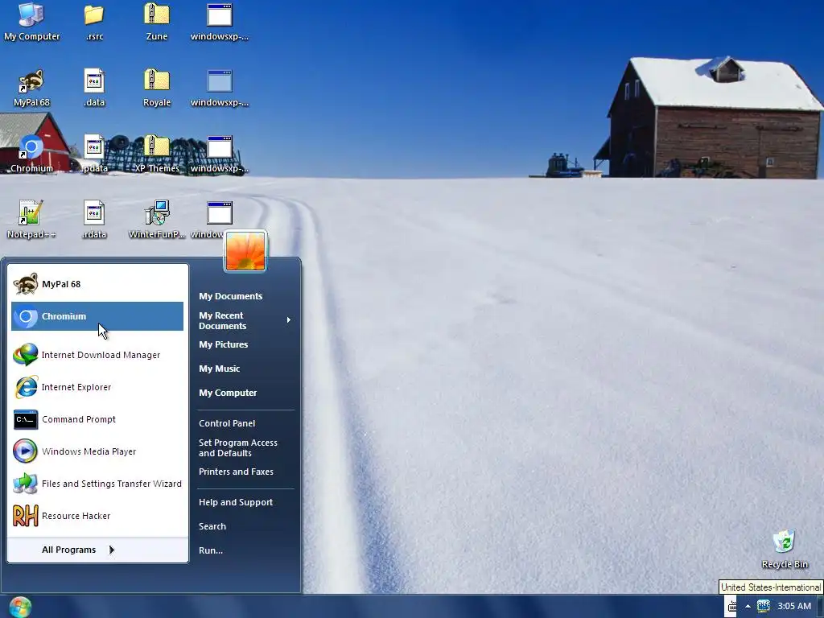Select the Notepad++ desktop shortcut

(31, 220)
